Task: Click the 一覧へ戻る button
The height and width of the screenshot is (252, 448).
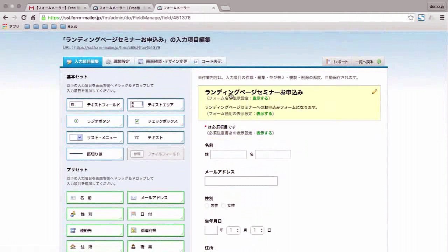Action: point(368,62)
